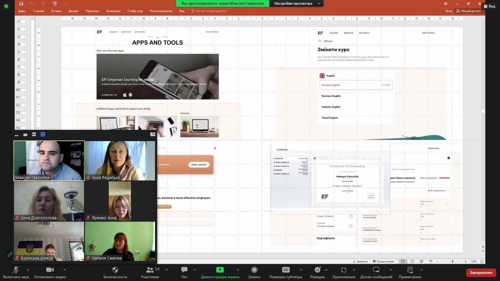Minimize the video panel with dash icon
The image size is (500, 281).
pos(17,135)
